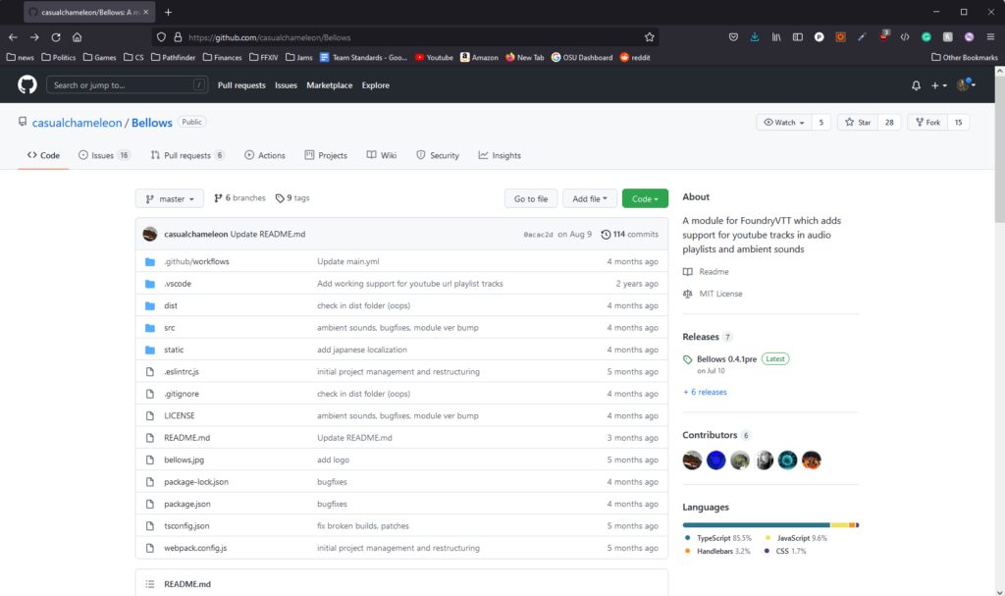Viewport: 1005px width, 596px height.
Task: Click the README.md list outline icon
Action: pos(150,584)
